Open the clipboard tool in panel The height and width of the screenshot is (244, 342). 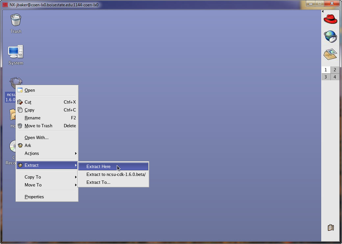coord(331,228)
